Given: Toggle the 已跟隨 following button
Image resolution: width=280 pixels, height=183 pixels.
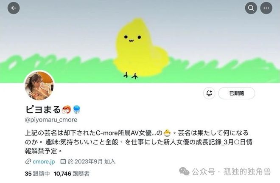Looking at the screenshot, I should click(x=237, y=93).
